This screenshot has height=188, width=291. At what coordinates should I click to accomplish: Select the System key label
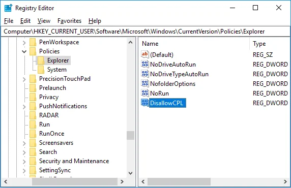tap(57, 70)
